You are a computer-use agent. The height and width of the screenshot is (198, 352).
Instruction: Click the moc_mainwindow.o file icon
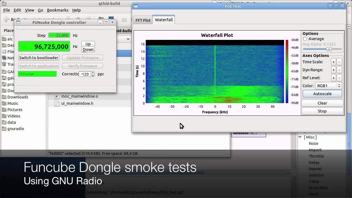click(57, 96)
